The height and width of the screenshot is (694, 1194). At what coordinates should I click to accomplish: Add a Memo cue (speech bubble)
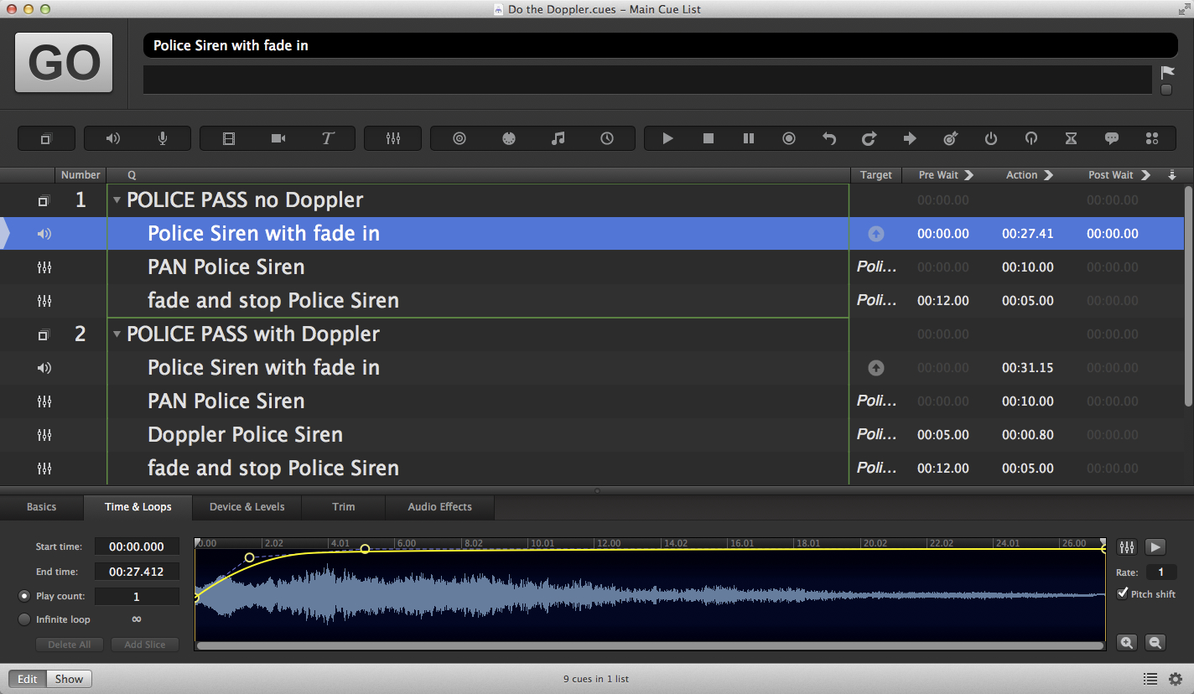click(1112, 138)
